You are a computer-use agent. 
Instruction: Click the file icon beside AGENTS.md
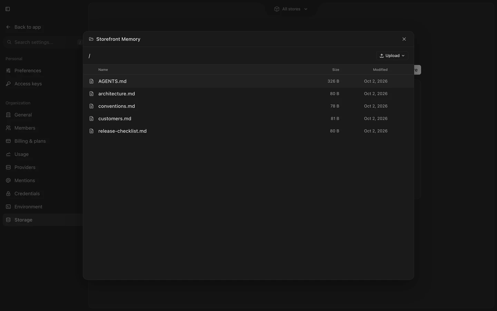click(91, 81)
